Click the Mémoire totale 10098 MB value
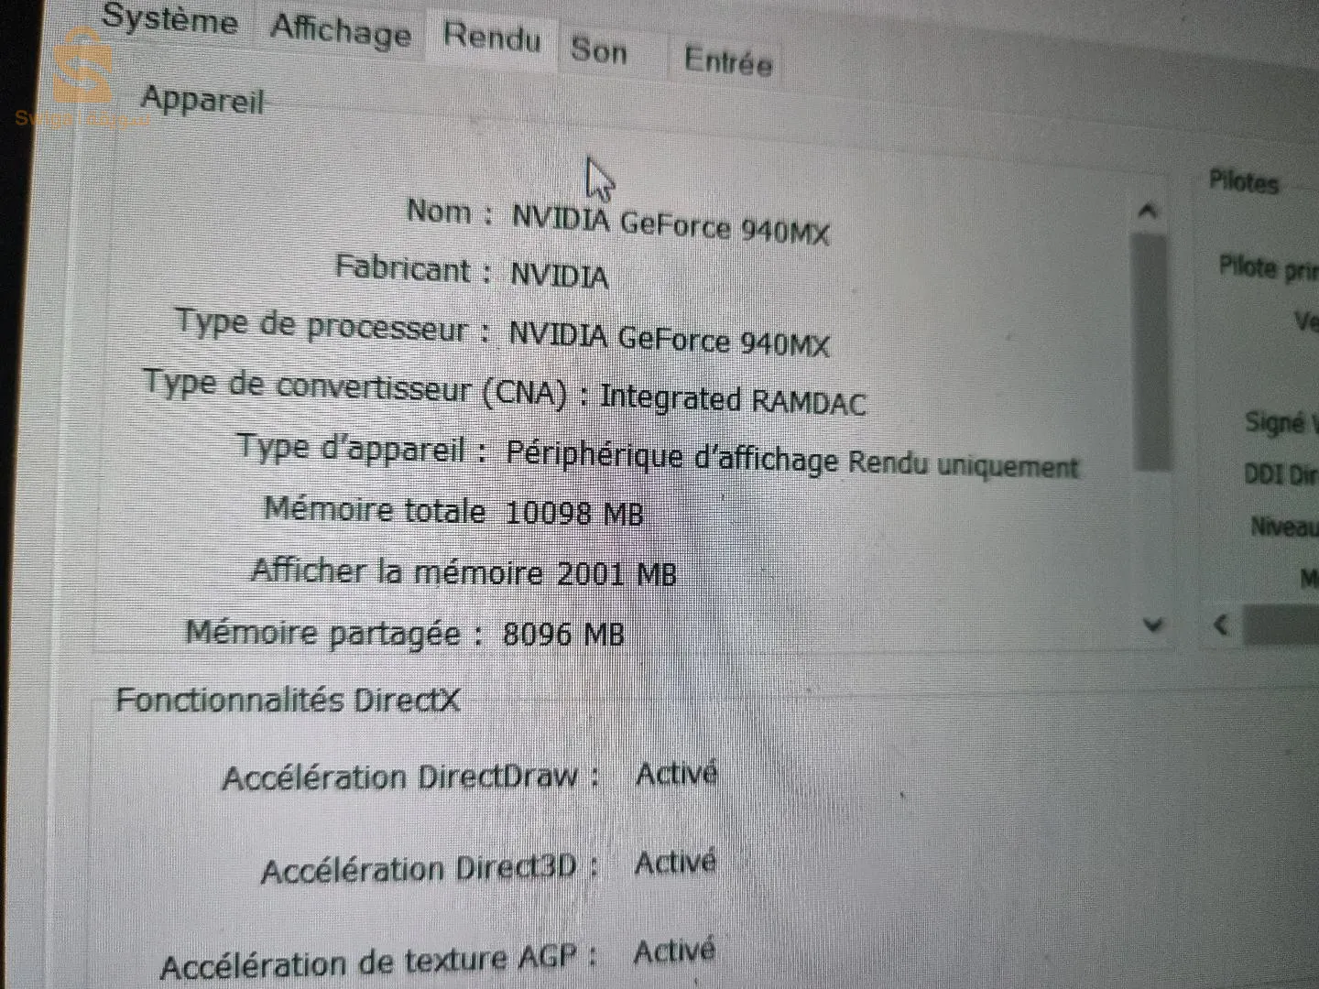Screen dimensions: 1319x989 click(x=577, y=512)
